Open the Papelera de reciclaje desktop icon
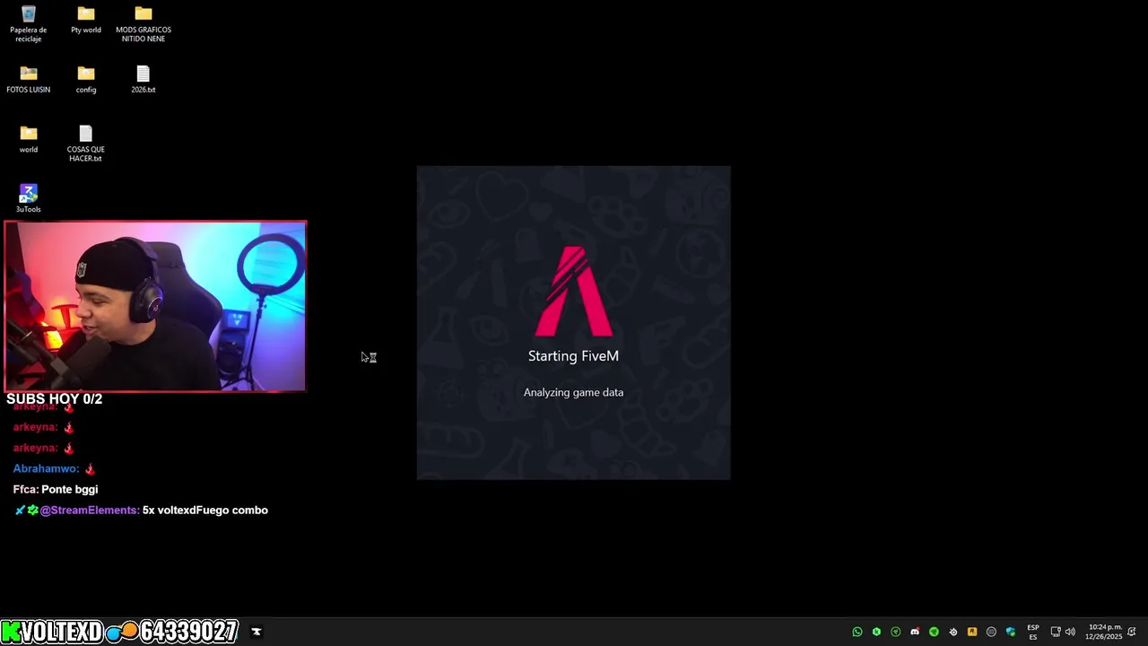 (x=29, y=23)
